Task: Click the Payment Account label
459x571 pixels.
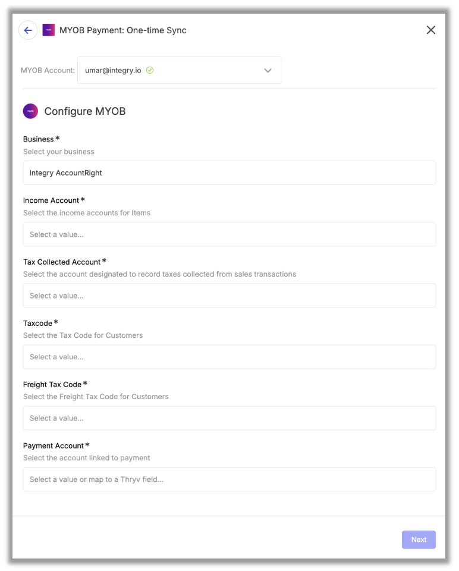Action: point(53,445)
